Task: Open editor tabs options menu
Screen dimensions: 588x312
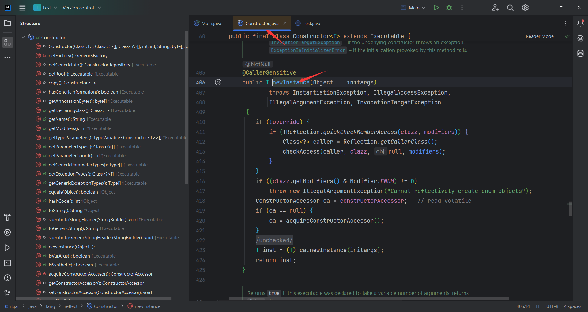Action: [x=565, y=23]
